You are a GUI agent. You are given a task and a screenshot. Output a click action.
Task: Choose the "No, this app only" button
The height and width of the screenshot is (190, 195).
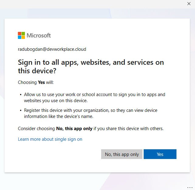pos(122,154)
